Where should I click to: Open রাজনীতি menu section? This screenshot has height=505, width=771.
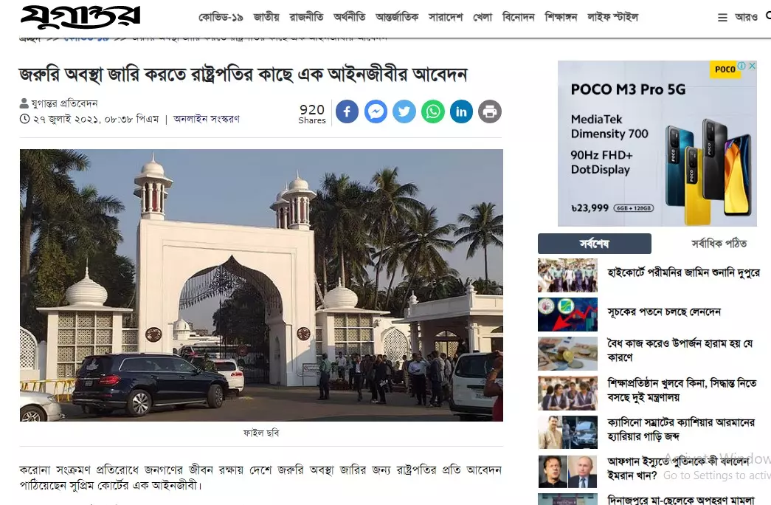[x=306, y=17]
